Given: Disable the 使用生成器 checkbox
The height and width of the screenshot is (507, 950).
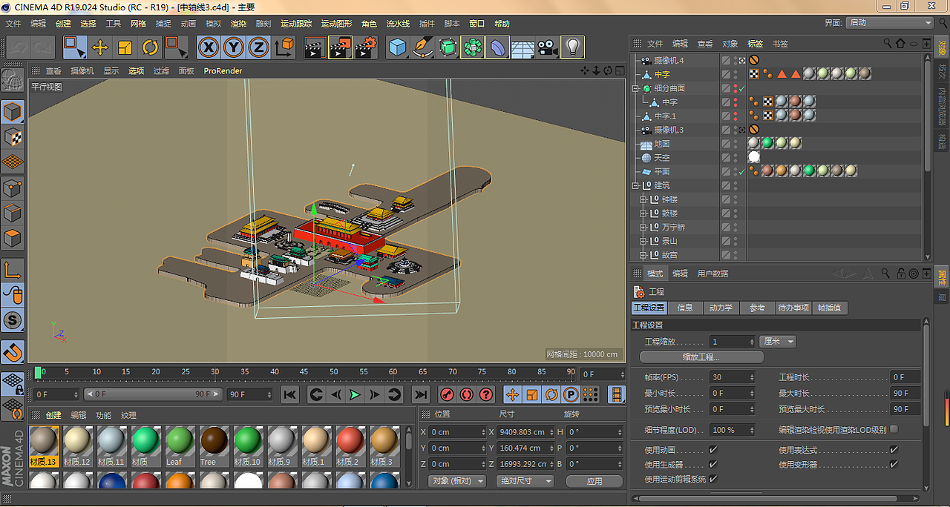Looking at the screenshot, I should (712, 465).
